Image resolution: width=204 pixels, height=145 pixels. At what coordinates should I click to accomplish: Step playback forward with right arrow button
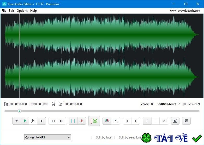click(x=41, y=121)
